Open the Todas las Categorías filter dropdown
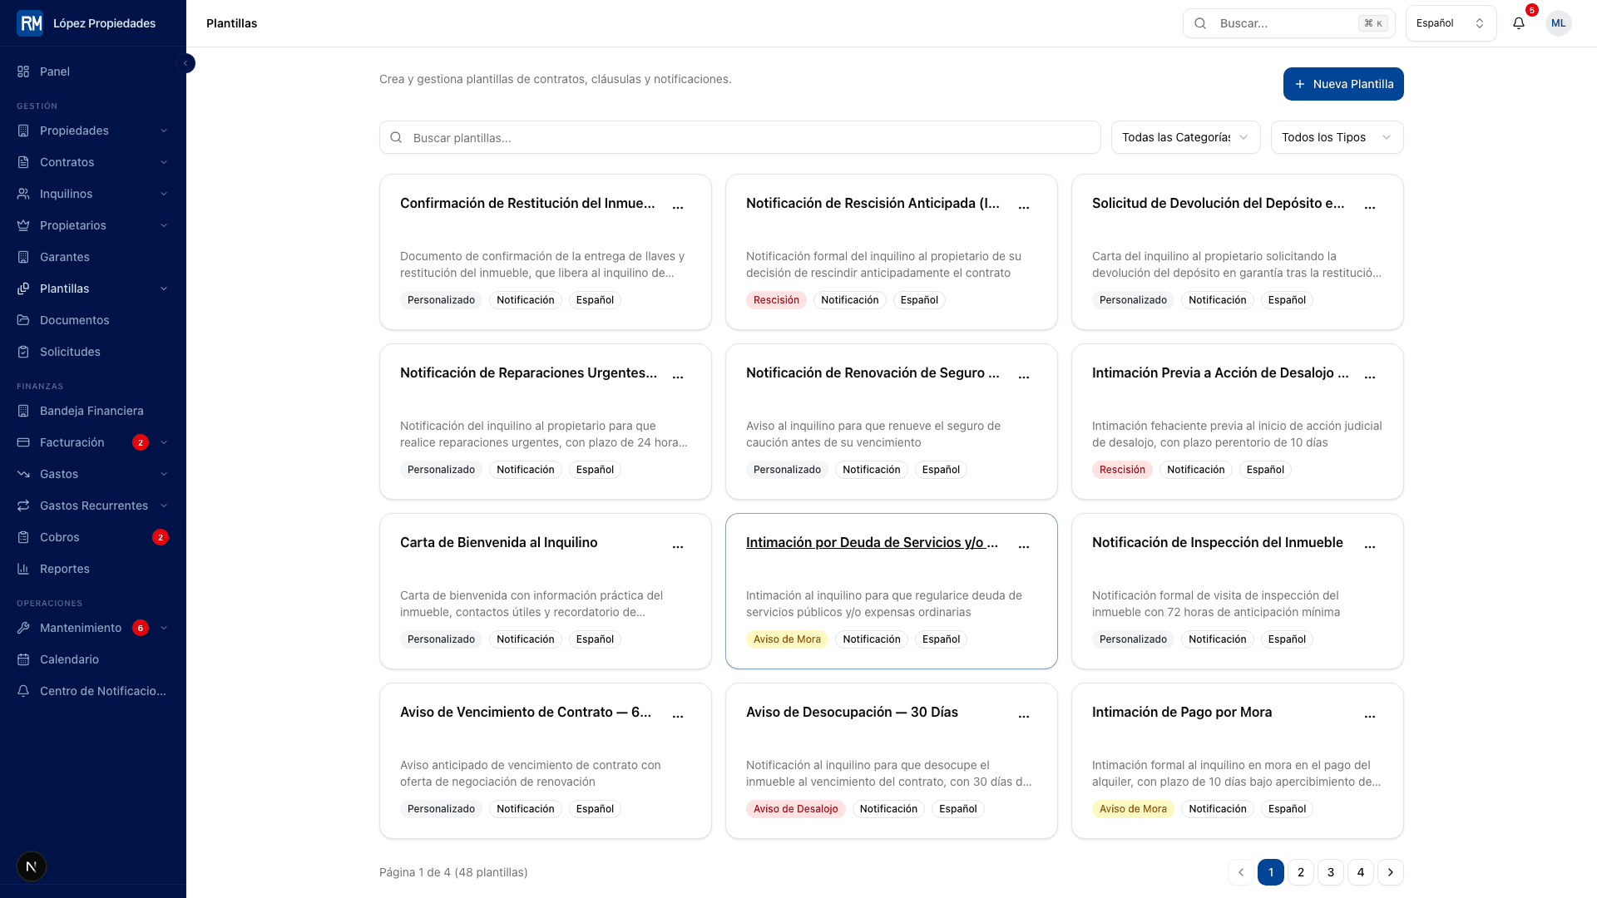The width and height of the screenshot is (1597, 898). pyautogui.click(x=1186, y=137)
